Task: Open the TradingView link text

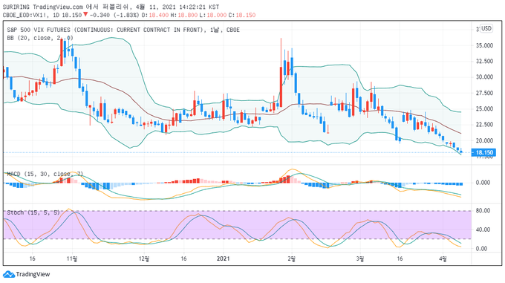Action: click(x=33, y=274)
